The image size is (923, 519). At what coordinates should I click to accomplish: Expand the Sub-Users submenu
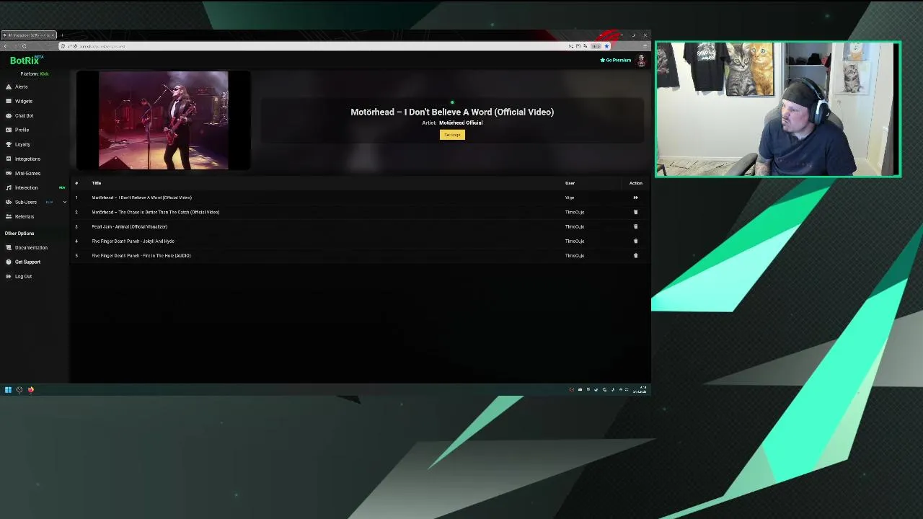tap(64, 202)
